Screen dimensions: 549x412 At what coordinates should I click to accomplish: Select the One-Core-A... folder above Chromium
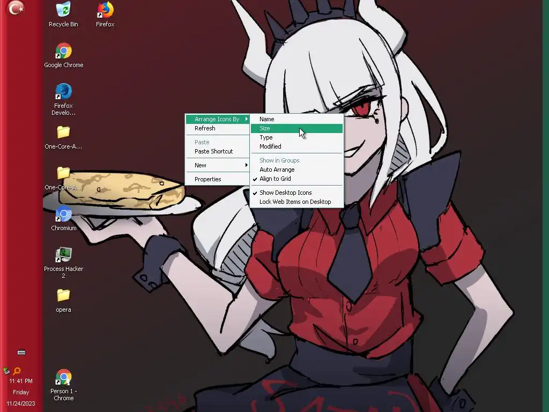(x=63, y=178)
